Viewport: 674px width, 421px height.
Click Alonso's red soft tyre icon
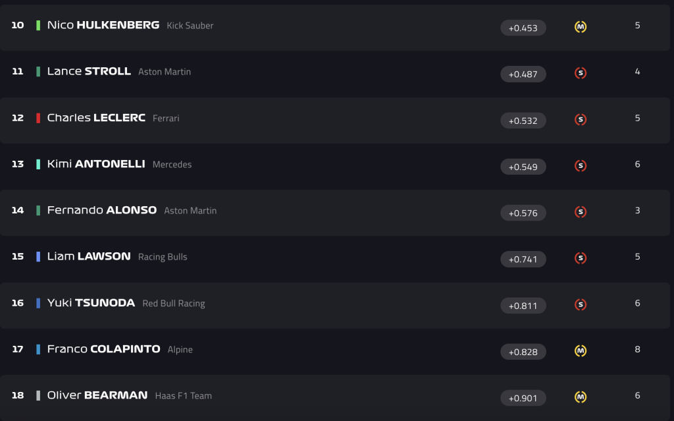(x=581, y=211)
